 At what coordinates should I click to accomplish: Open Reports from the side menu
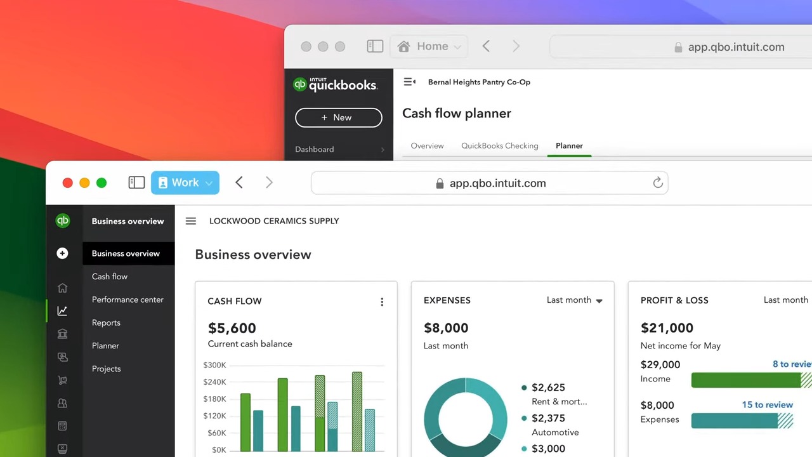pos(106,322)
